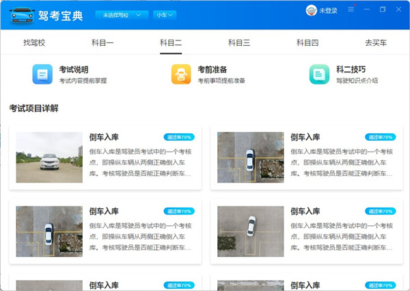Viewport: 410px width, 291px height.
Task: Open the 去买车 tab
Action: [x=376, y=42]
